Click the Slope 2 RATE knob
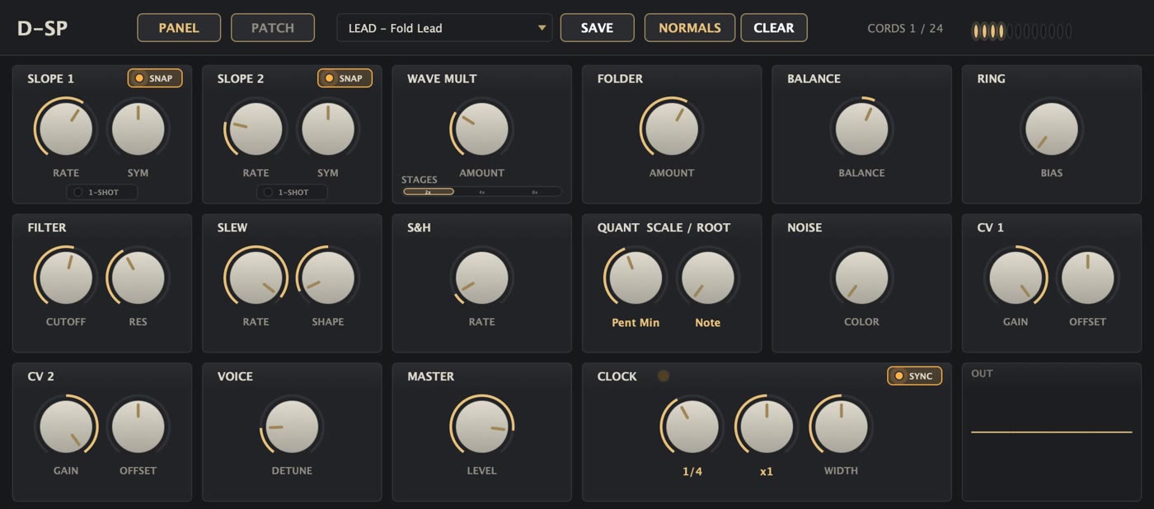This screenshot has height=509, width=1154. pos(256,129)
